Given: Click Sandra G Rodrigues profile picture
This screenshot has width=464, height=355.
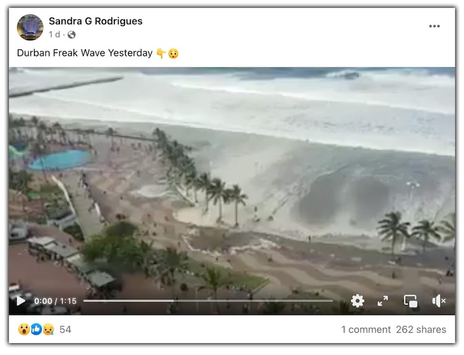Looking at the screenshot, I should click(x=30, y=27).
